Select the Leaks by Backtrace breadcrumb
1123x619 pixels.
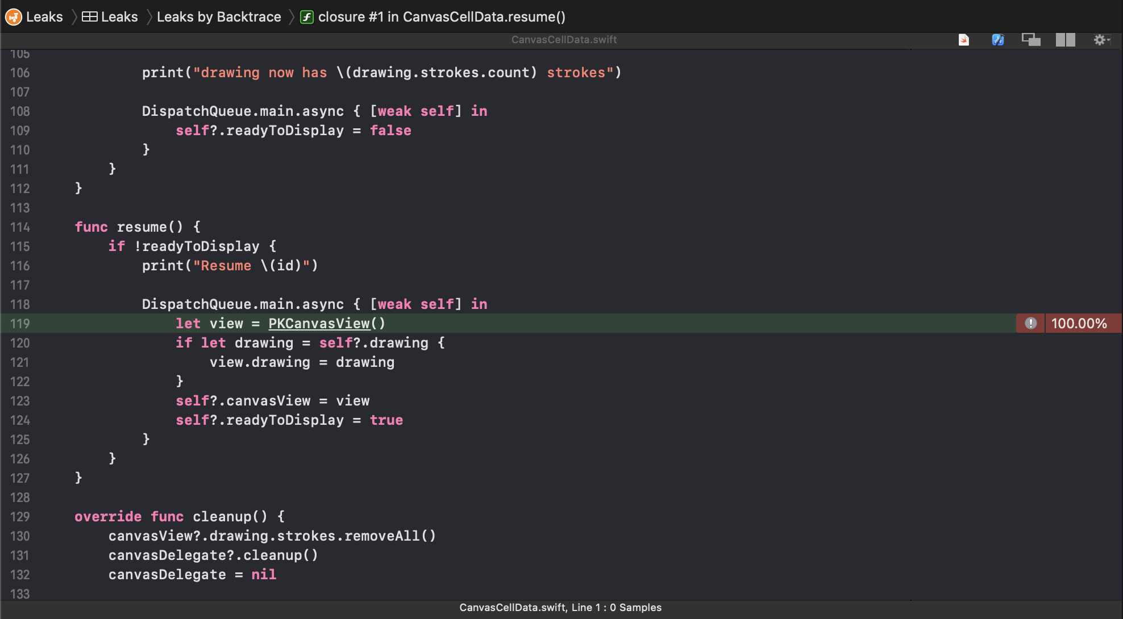click(219, 17)
